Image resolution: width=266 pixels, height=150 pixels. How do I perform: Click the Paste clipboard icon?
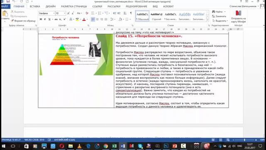tap(5, 14)
